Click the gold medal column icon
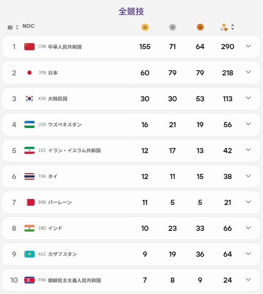Viewport: 263px width, 294px height. pyautogui.click(x=145, y=27)
